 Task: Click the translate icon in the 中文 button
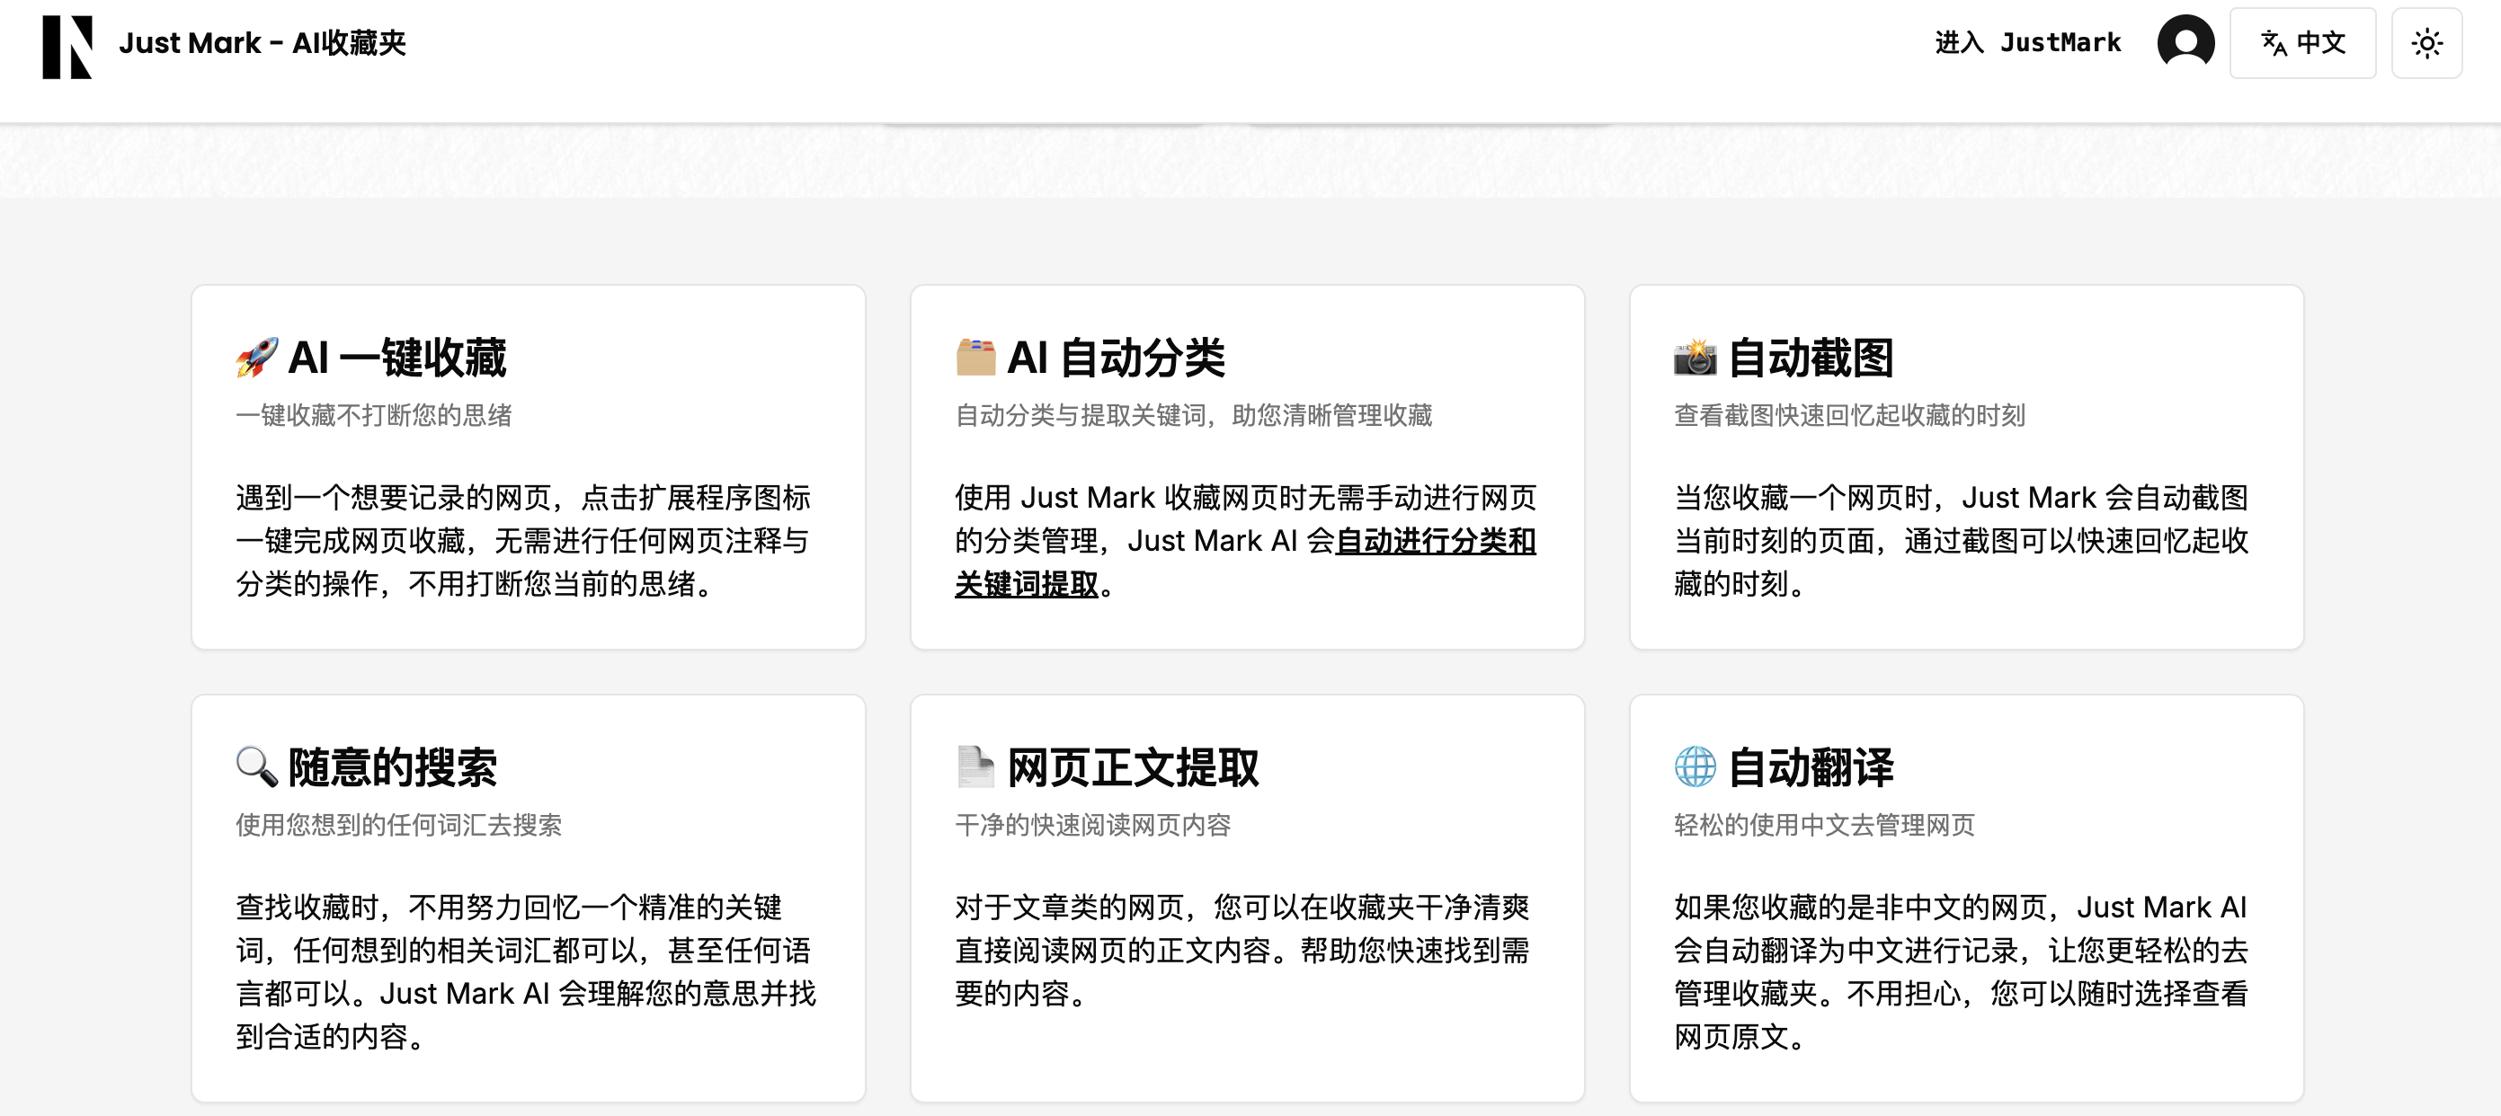click(x=2274, y=44)
